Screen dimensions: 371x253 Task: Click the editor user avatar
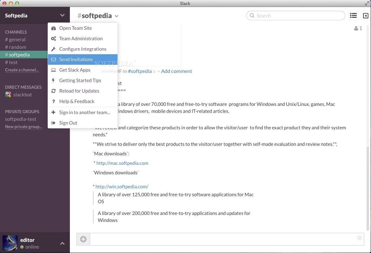(x=10, y=243)
